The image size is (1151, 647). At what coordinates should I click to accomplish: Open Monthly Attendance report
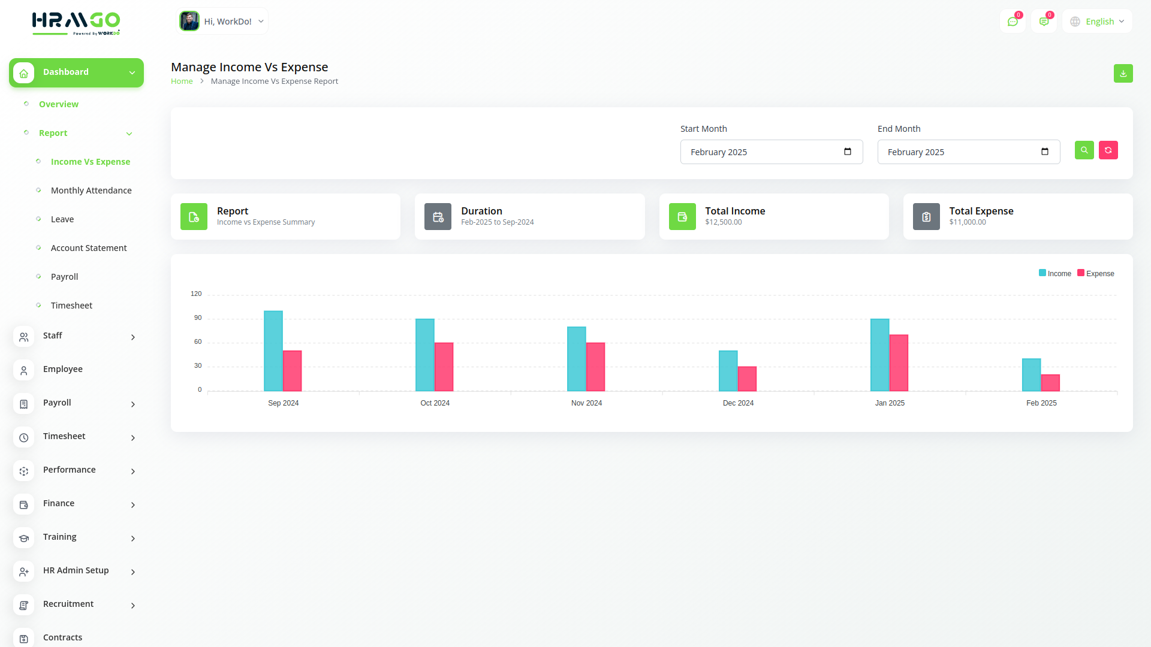[91, 191]
